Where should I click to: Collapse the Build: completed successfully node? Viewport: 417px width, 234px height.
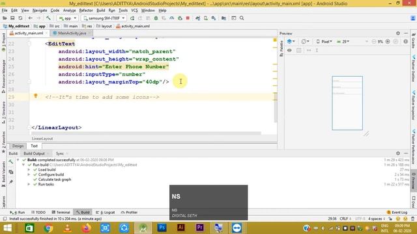pyautogui.click(x=18, y=160)
